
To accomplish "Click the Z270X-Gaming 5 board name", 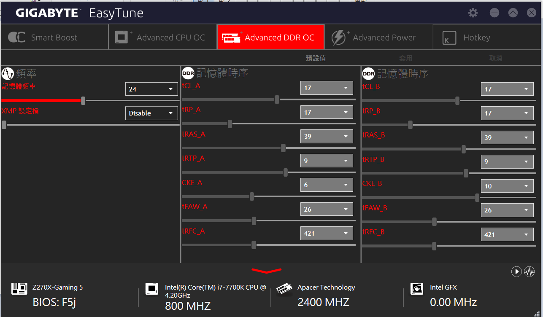I will point(58,287).
